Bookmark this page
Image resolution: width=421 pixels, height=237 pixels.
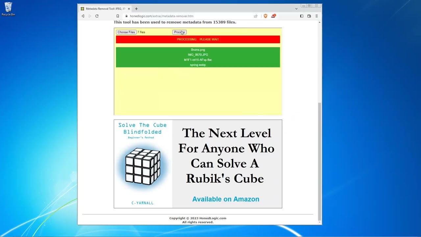[117, 16]
